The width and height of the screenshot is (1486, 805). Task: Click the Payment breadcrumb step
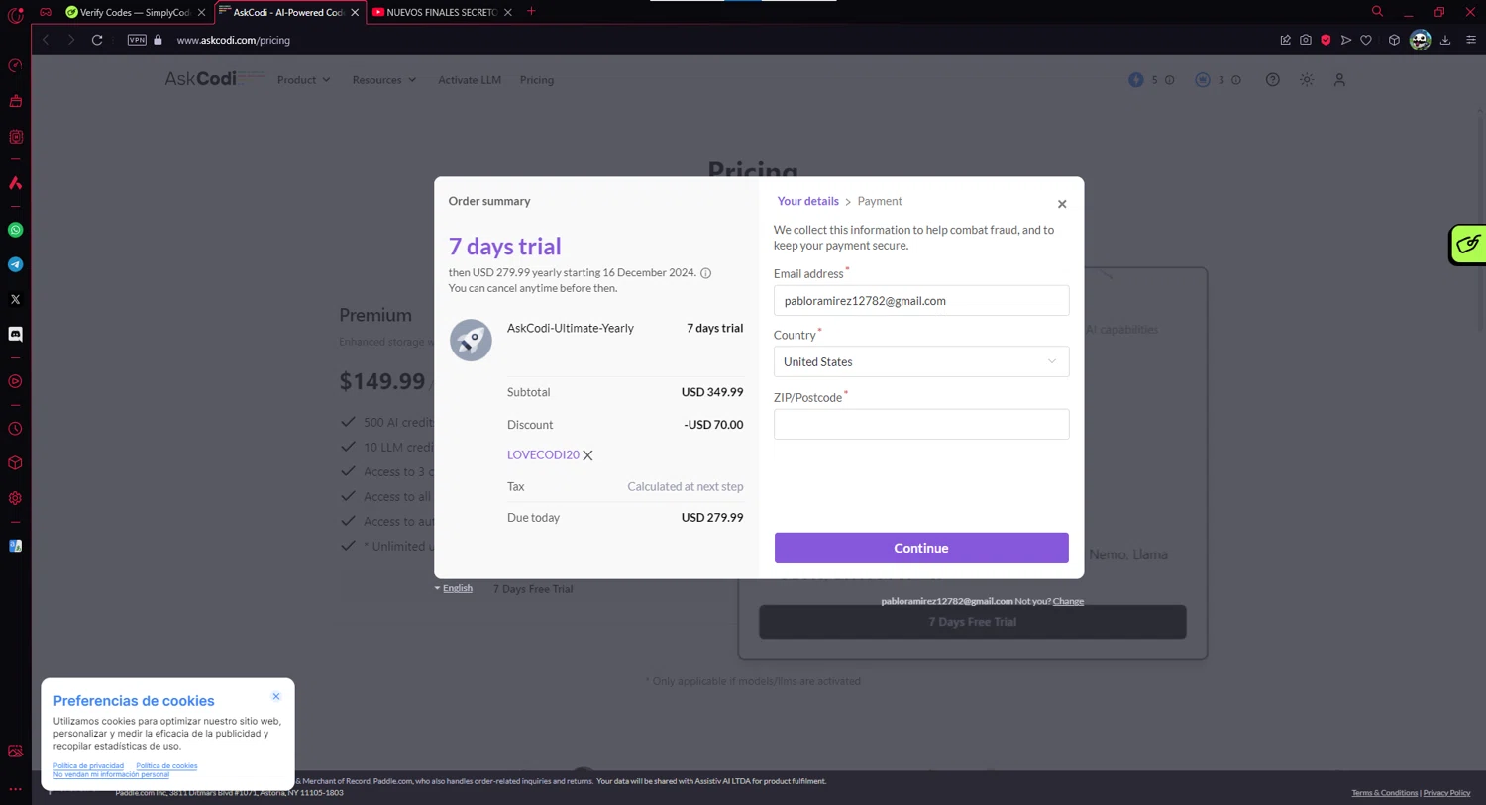point(880,201)
